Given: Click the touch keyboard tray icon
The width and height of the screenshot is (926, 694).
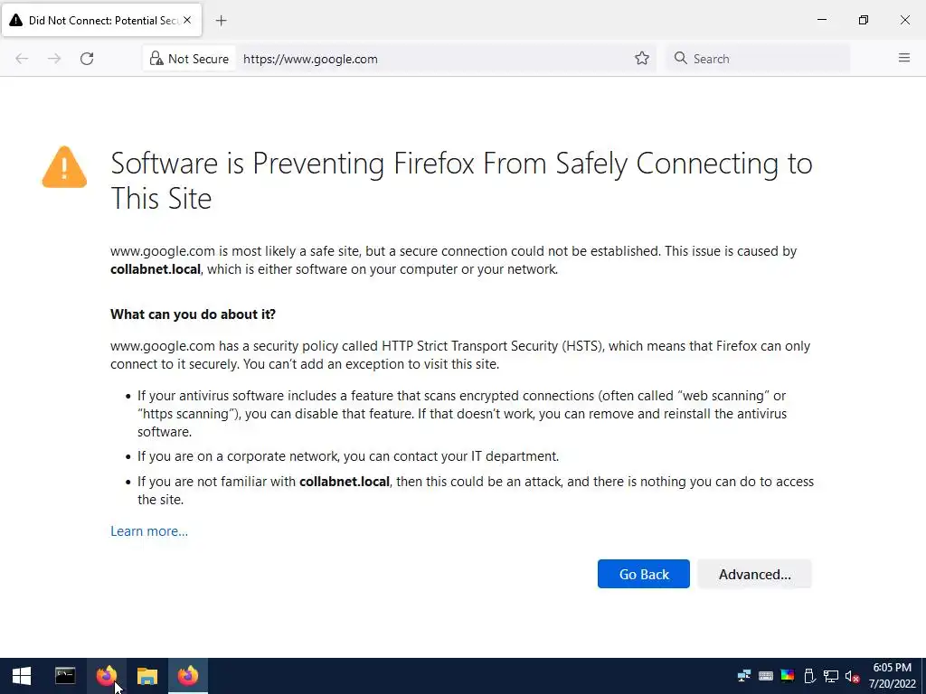Looking at the screenshot, I should 766,676.
